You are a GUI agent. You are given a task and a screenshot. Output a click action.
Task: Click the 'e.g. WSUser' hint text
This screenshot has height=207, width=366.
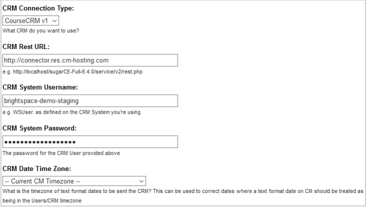tap(71, 112)
